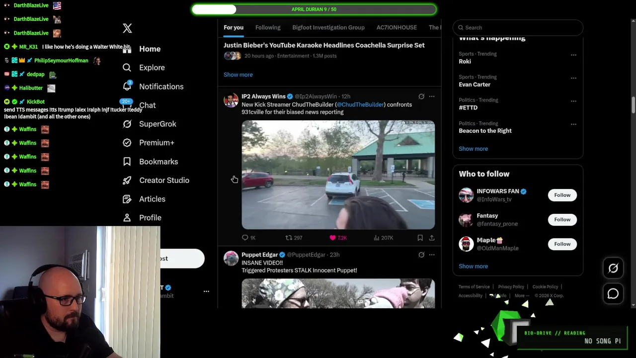Open the Explore magnifier icon
This screenshot has width=636, height=358.
[127, 68]
